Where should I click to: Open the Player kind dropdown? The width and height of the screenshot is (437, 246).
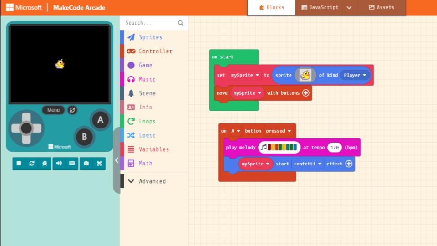355,75
